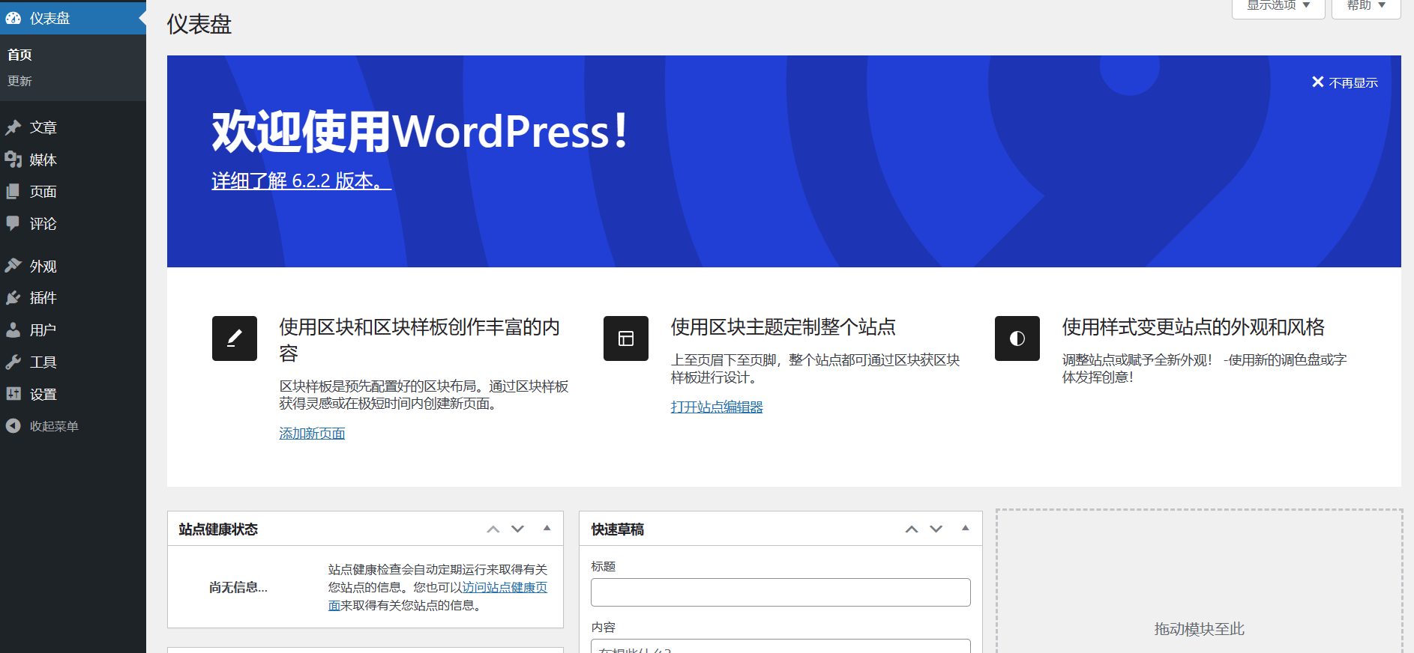Open the 帮助 dropdown tab
This screenshot has height=653, width=1414.
(x=1365, y=6)
